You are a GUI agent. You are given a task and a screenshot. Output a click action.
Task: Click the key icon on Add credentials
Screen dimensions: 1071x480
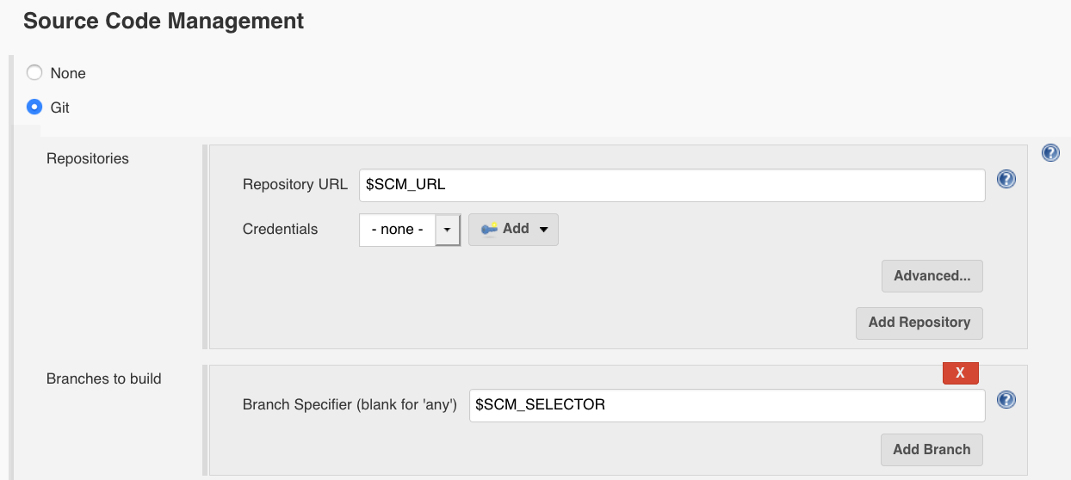(x=489, y=229)
